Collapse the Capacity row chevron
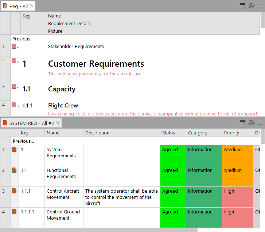This screenshot has width=265, height=232. (18, 88)
